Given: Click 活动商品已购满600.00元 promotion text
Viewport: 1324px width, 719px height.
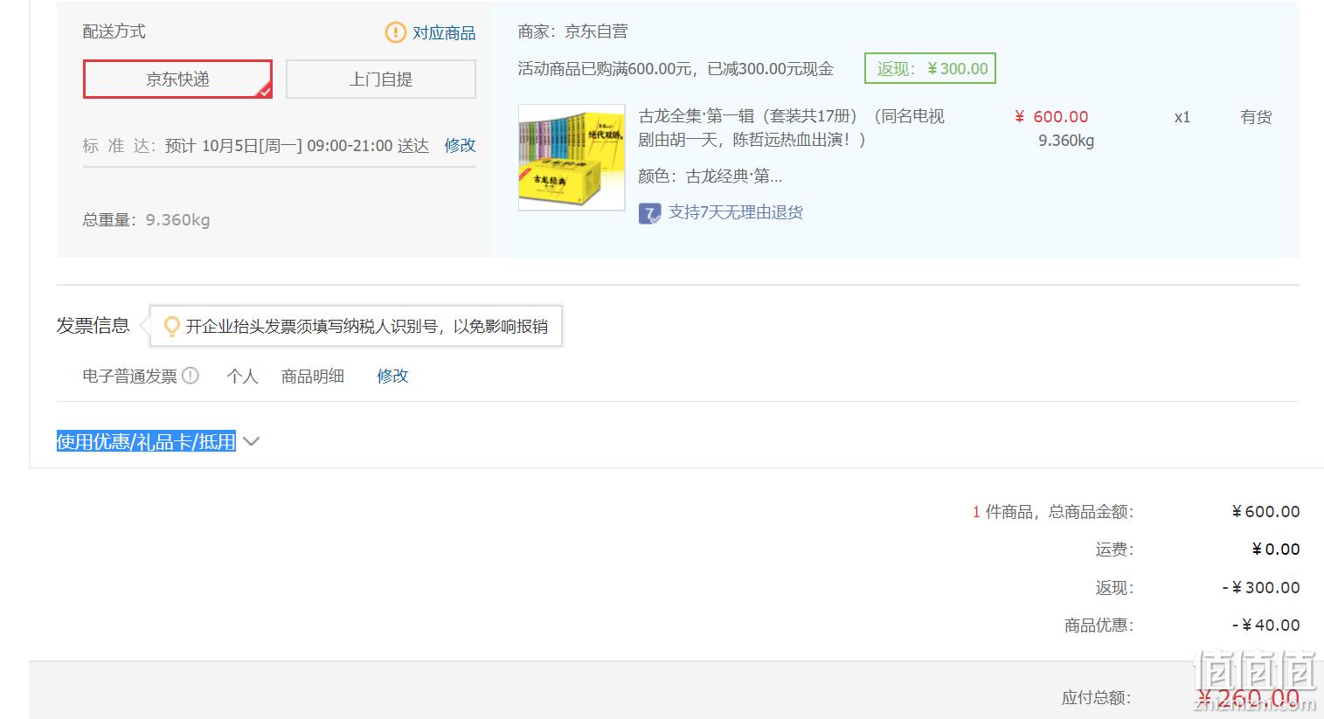Looking at the screenshot, I should click(x=676, y=68).
